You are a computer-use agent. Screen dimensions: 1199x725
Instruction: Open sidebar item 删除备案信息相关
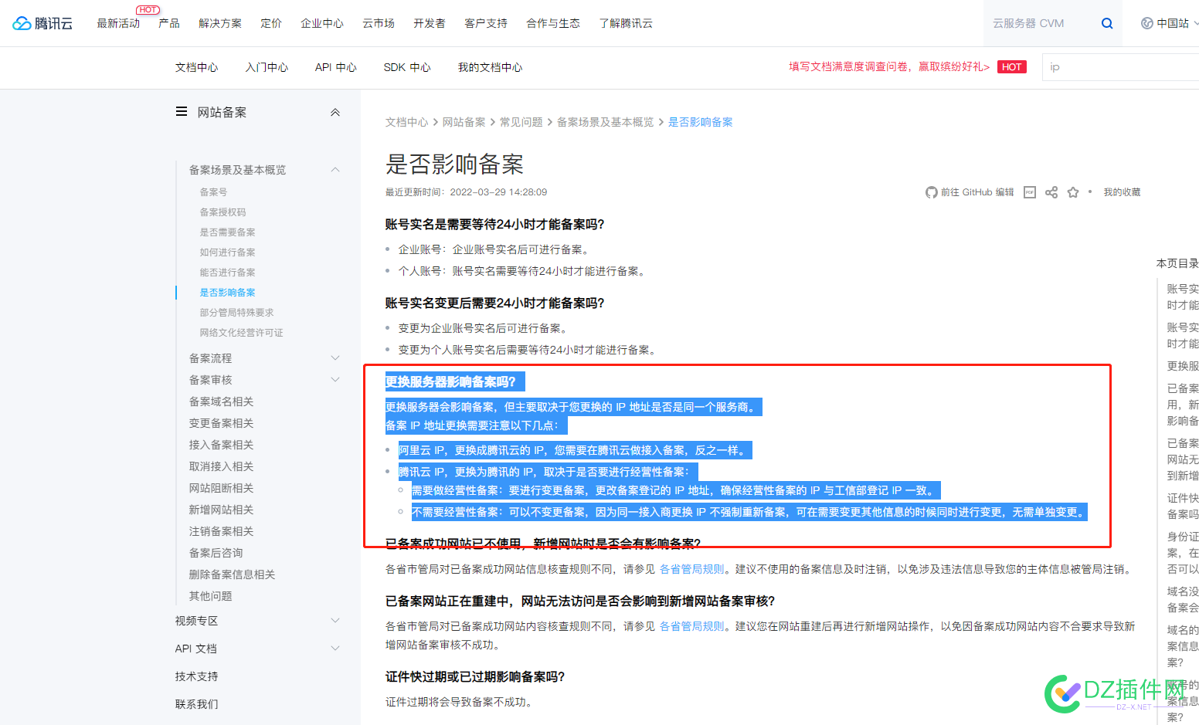[233, 574]
